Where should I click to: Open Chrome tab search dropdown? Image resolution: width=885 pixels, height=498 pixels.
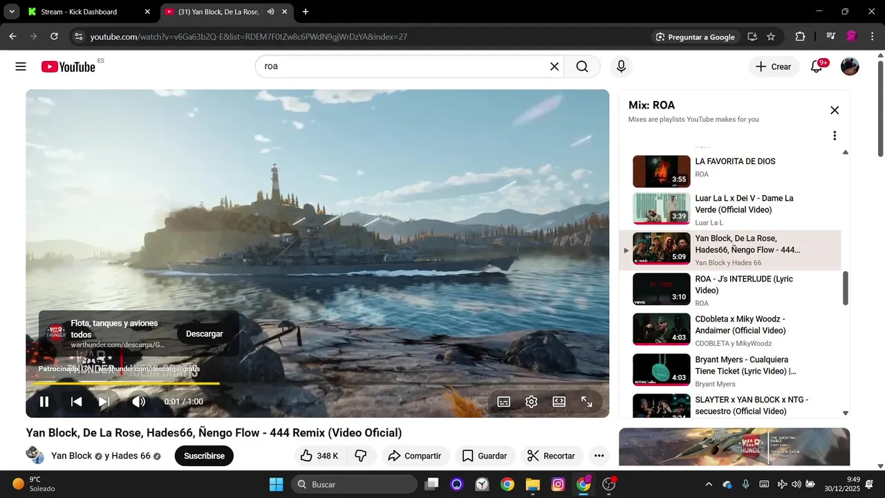[12, 12]
